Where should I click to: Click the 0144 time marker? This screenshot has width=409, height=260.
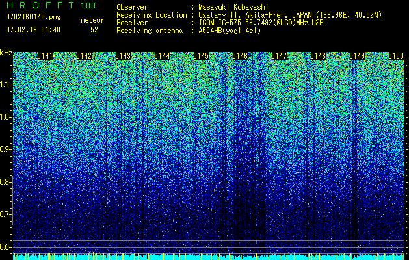click(x=162, y=56)
